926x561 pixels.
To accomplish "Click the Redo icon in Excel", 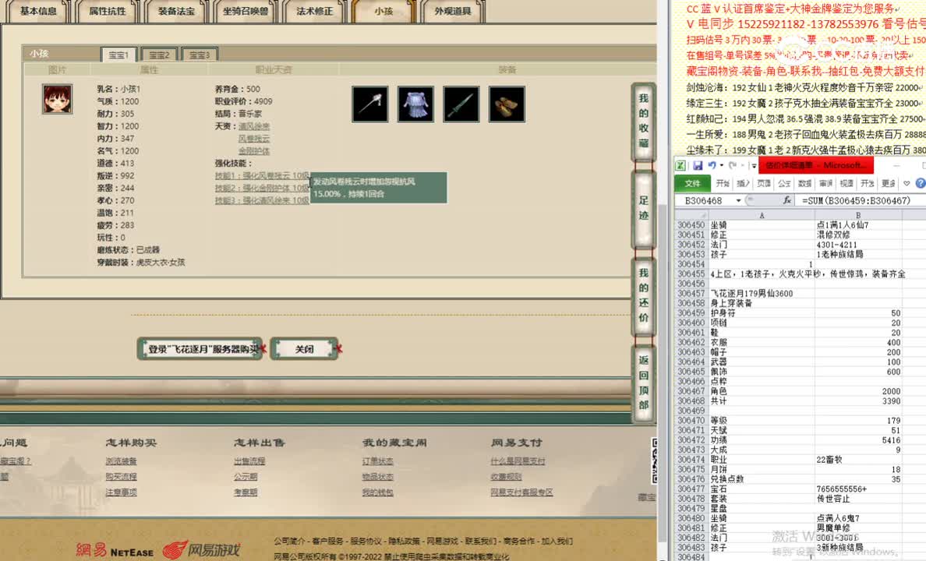I will coord(732,165).
